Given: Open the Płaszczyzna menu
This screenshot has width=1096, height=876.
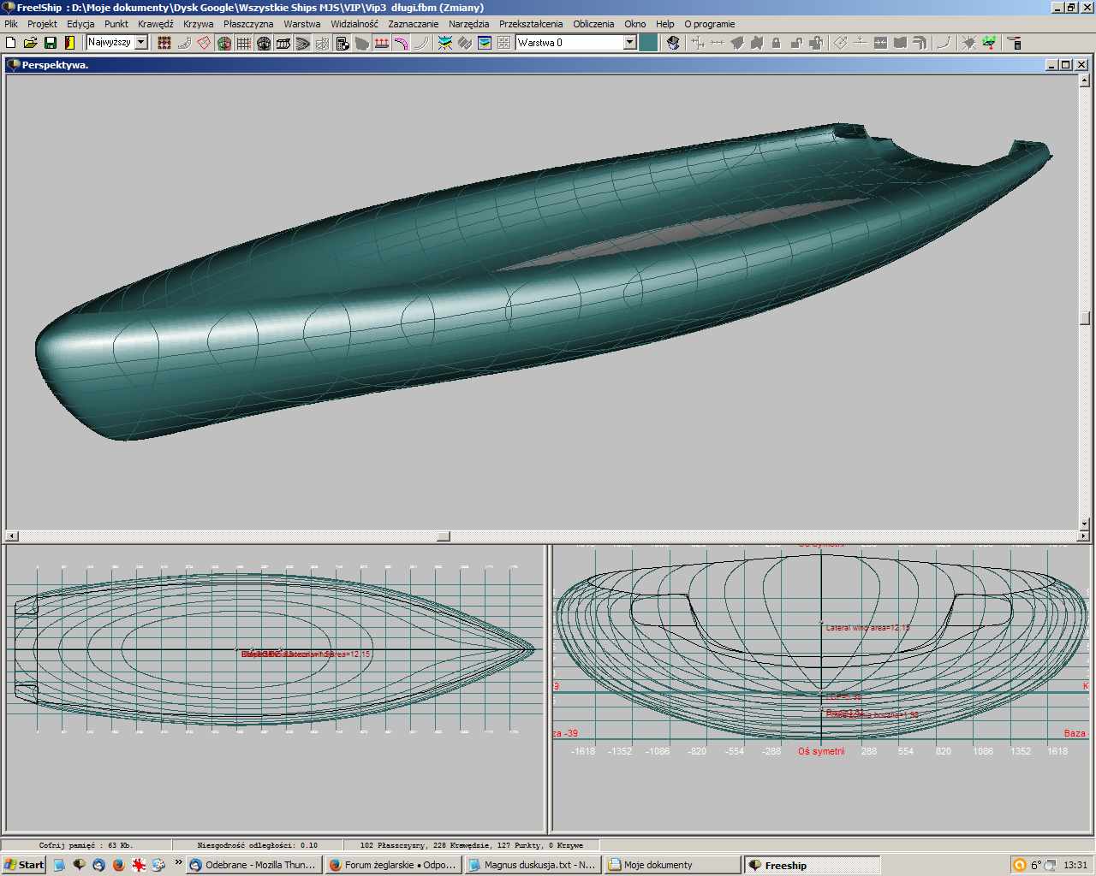Looking at the screenshot, I should [248, 24].
